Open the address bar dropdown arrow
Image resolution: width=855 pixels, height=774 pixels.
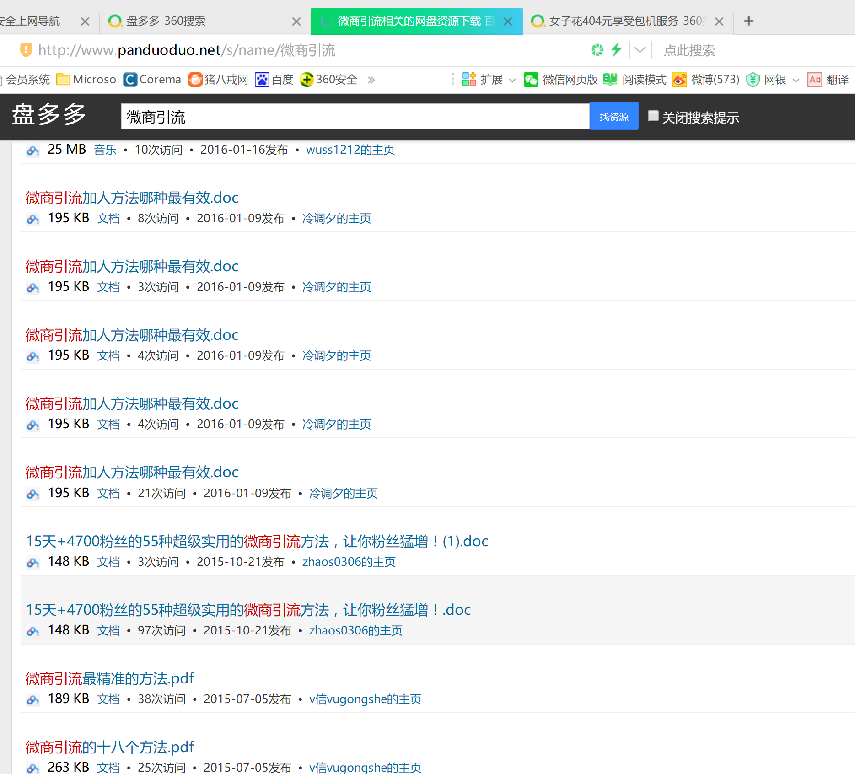[x=640, y=49]
